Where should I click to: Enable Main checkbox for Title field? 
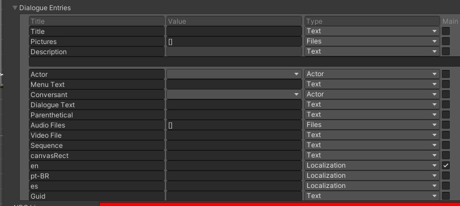[446, 31]
